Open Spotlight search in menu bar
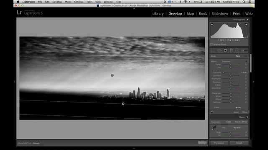This screenshot has height=150, width=268. pos(244,2)
